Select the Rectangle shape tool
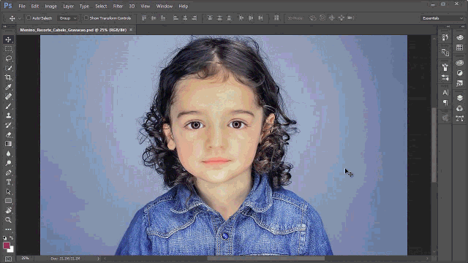This screenshot has width=468, height=263. (8, 201)
